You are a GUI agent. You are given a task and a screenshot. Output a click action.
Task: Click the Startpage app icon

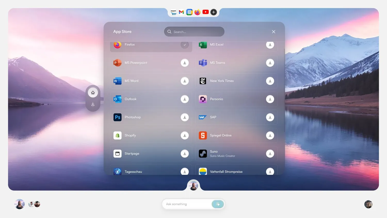117,153
